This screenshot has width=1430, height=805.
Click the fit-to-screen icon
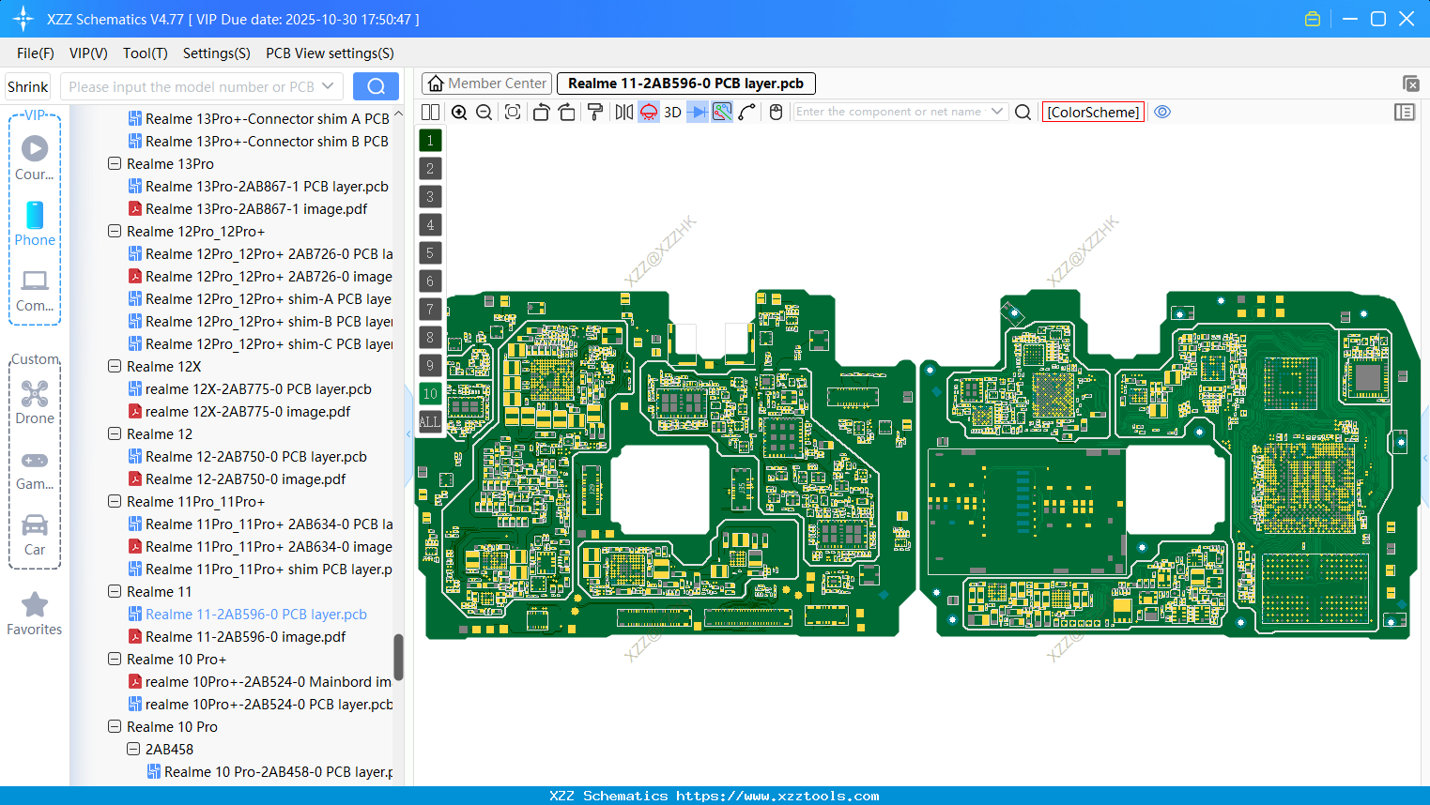[x=513, y=113]
